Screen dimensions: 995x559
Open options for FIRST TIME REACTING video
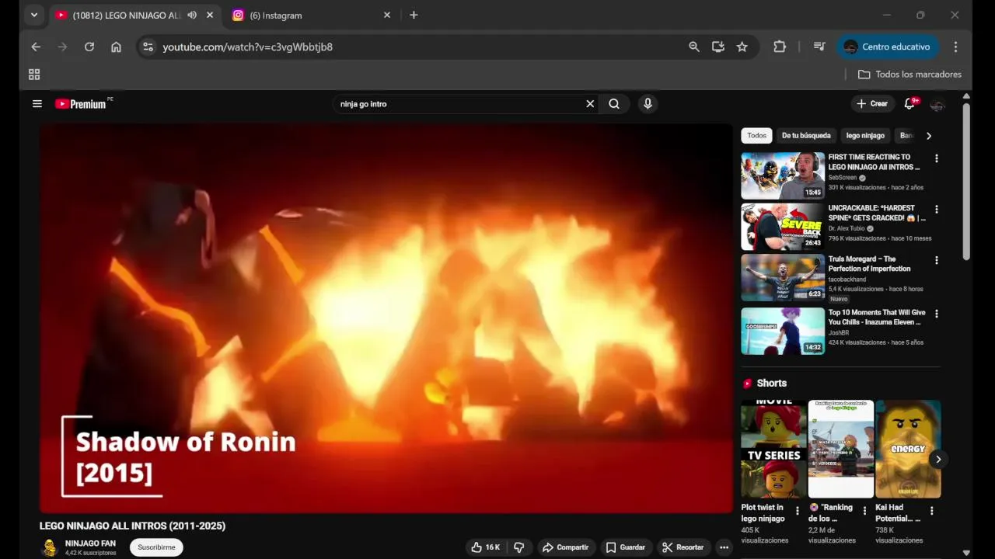click(x=936, y=158)
